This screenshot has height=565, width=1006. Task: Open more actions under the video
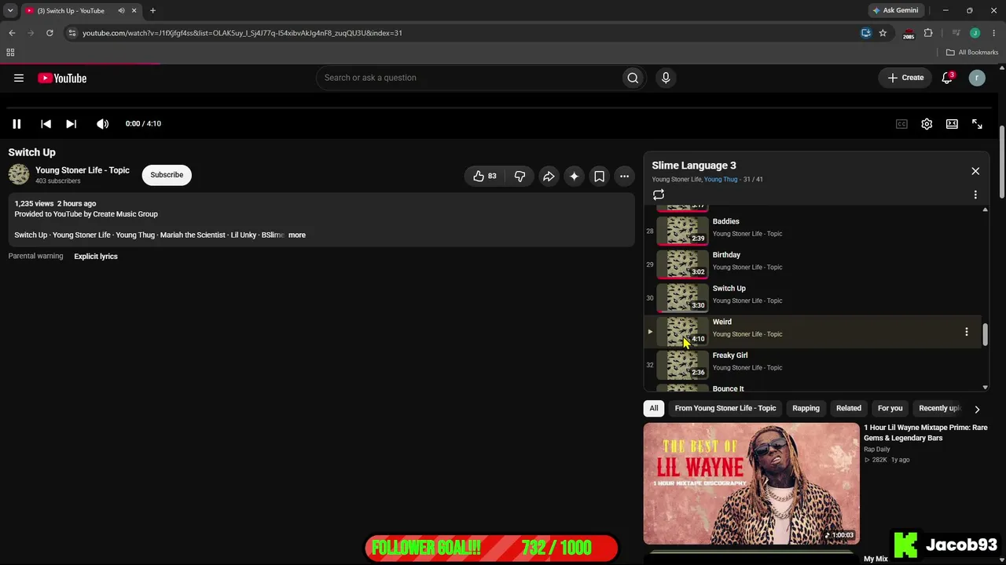click(624, 177)
